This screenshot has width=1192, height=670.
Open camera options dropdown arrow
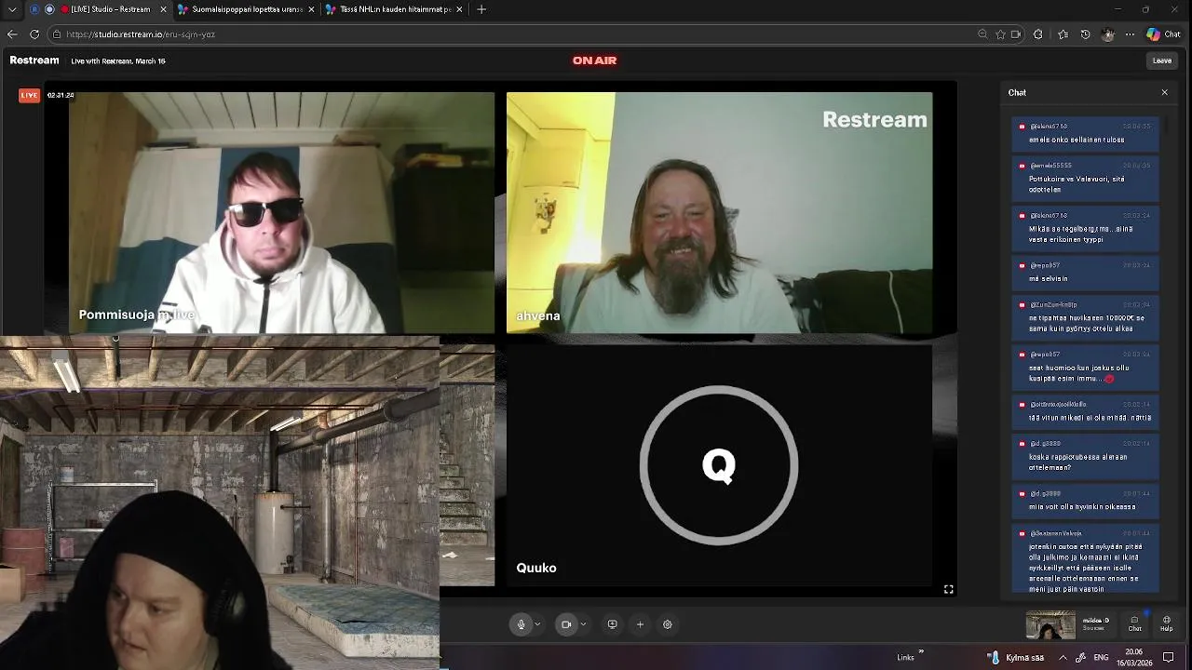tap(583, 624)
